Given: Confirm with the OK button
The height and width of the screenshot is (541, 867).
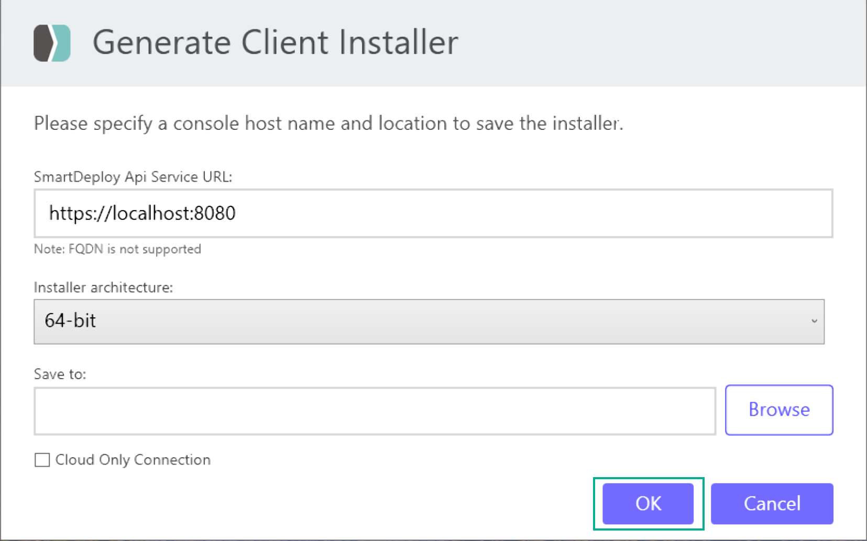Looking at the screenshot, I should point(648,504).
